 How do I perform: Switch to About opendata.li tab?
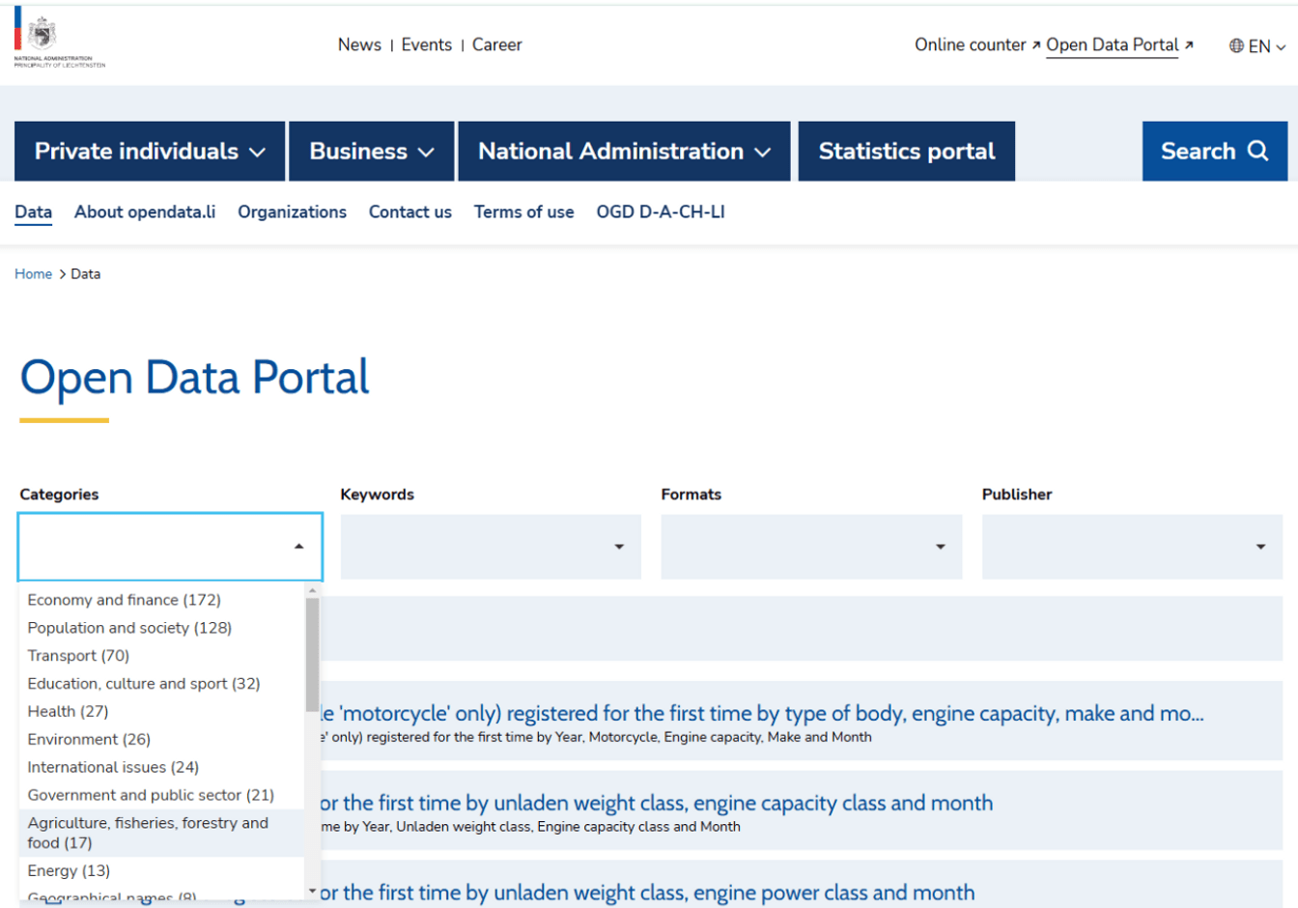point(145,213)
